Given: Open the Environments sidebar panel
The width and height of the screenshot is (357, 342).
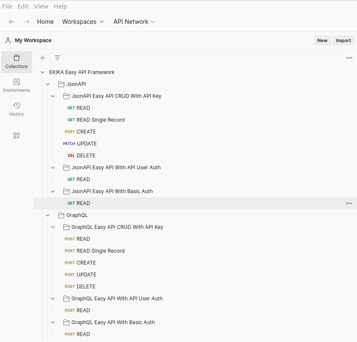Looking at the screenshot, I should pyautogui.click(x=17, y=85).
